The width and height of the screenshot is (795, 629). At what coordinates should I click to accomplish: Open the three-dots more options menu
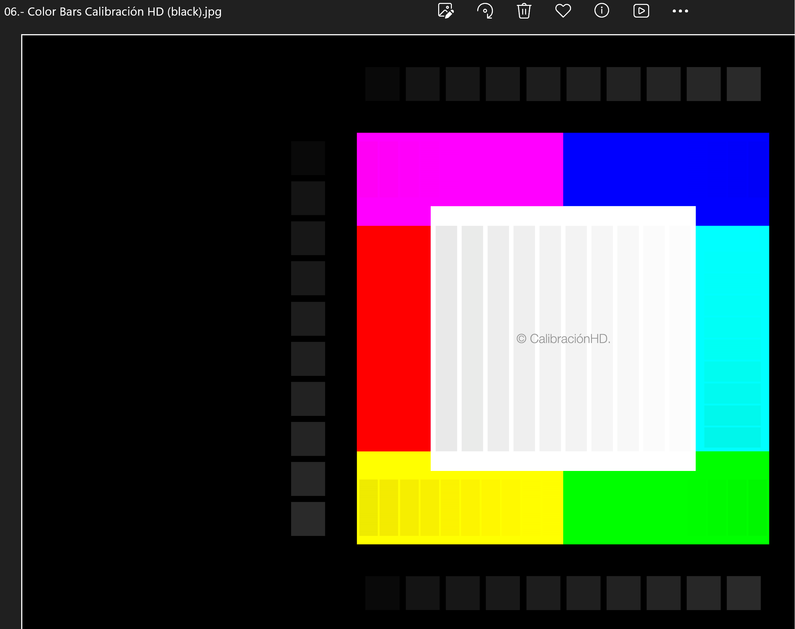pyautogui.click(x=680, y=11)
